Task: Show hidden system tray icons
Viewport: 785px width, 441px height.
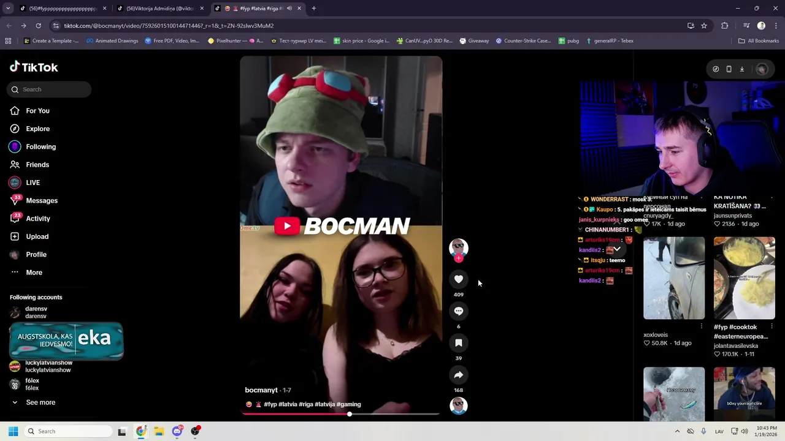Action: [677, 431]
